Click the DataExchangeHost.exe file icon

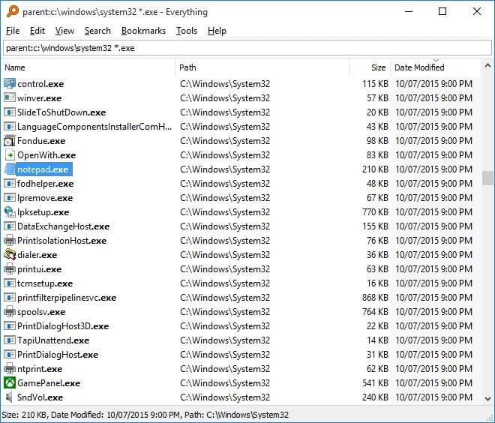tap(10, 226)
